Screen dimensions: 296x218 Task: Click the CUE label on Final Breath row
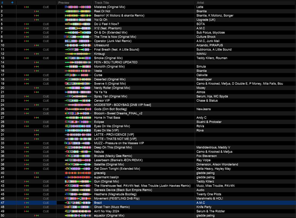pos(46,50)
